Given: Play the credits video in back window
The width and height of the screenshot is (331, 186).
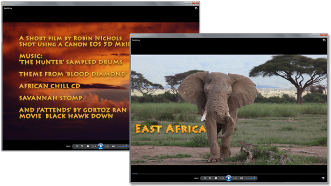Looking at the screenshot, I should 101,146.
